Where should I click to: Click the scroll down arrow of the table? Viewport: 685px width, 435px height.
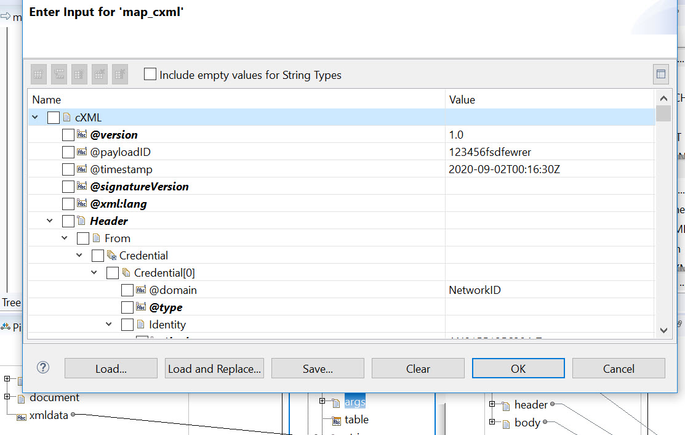coord(663,330)
